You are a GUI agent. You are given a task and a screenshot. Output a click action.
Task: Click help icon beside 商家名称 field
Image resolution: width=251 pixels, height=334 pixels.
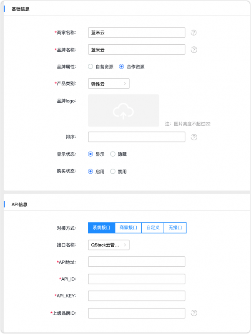point(194,33)
